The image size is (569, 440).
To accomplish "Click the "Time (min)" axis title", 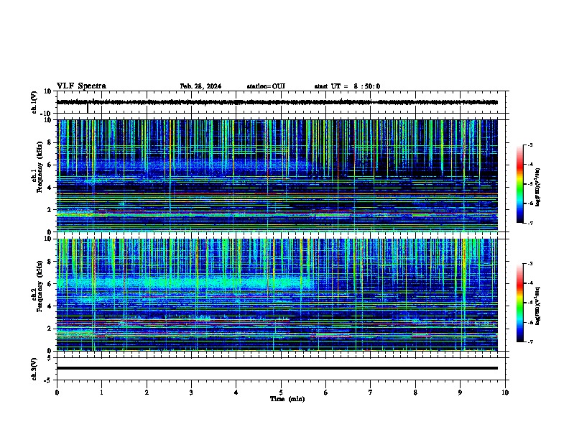I will [287, 399].
